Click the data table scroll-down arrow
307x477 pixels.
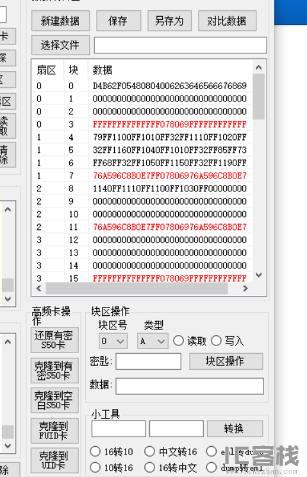coord(259,275)
